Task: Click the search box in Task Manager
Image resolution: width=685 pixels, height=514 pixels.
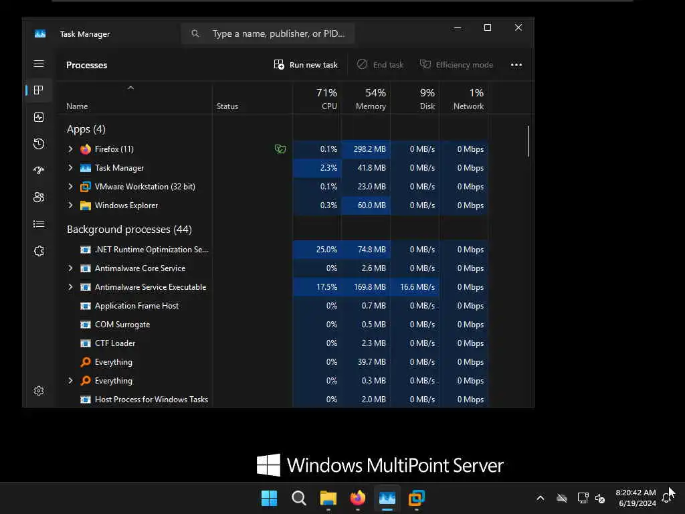Action: click(268, 33)
